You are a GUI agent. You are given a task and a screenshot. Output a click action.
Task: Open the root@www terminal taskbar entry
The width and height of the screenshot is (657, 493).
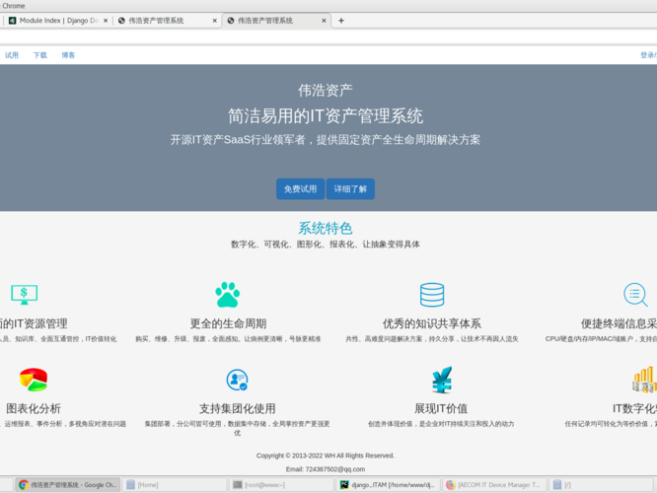[281, 485]
